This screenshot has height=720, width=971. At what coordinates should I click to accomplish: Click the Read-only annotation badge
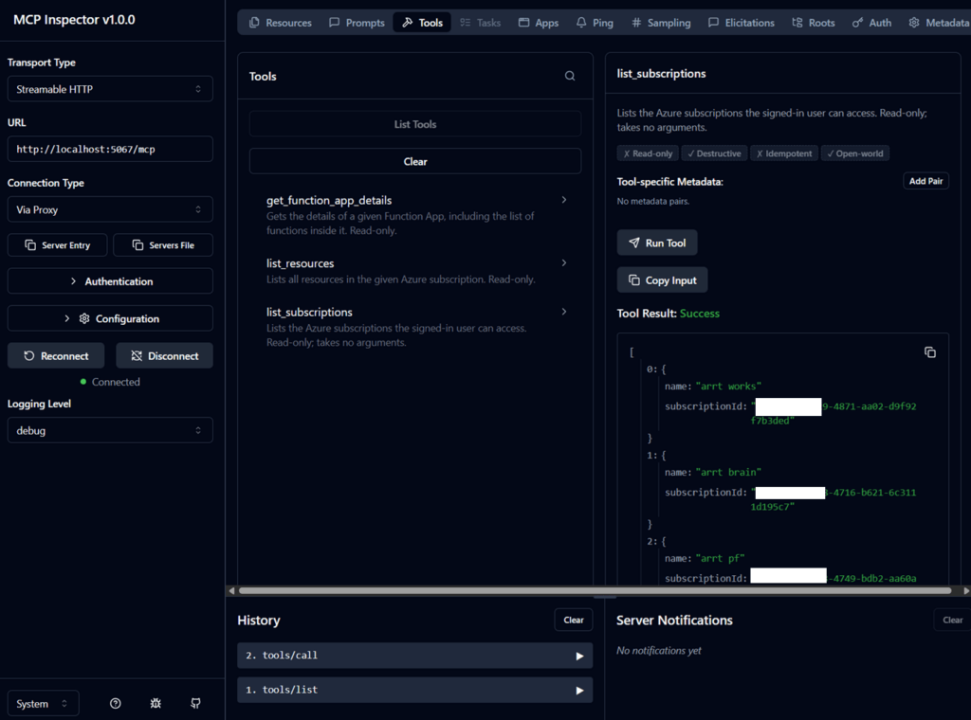[x=648, y=153]
